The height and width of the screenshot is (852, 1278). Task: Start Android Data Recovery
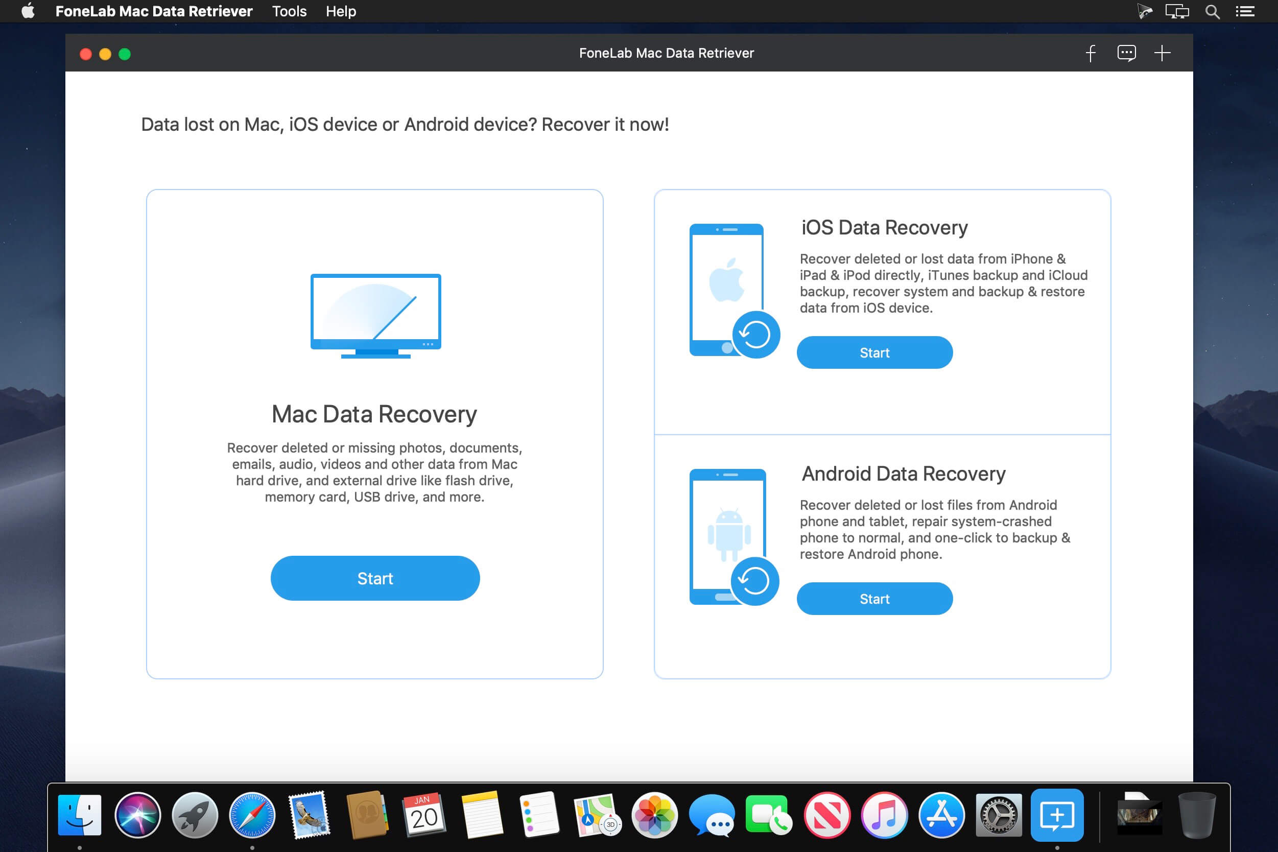[x=874, y=599]
